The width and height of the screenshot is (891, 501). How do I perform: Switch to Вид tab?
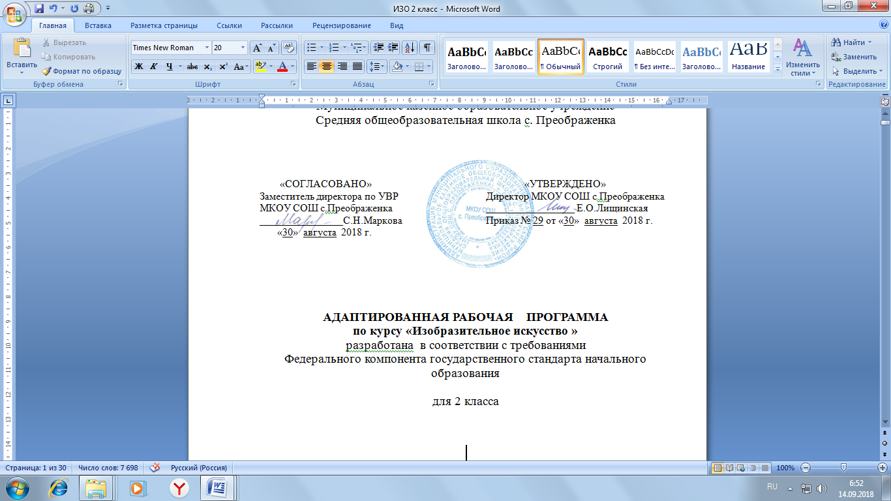tap(397, 25)
